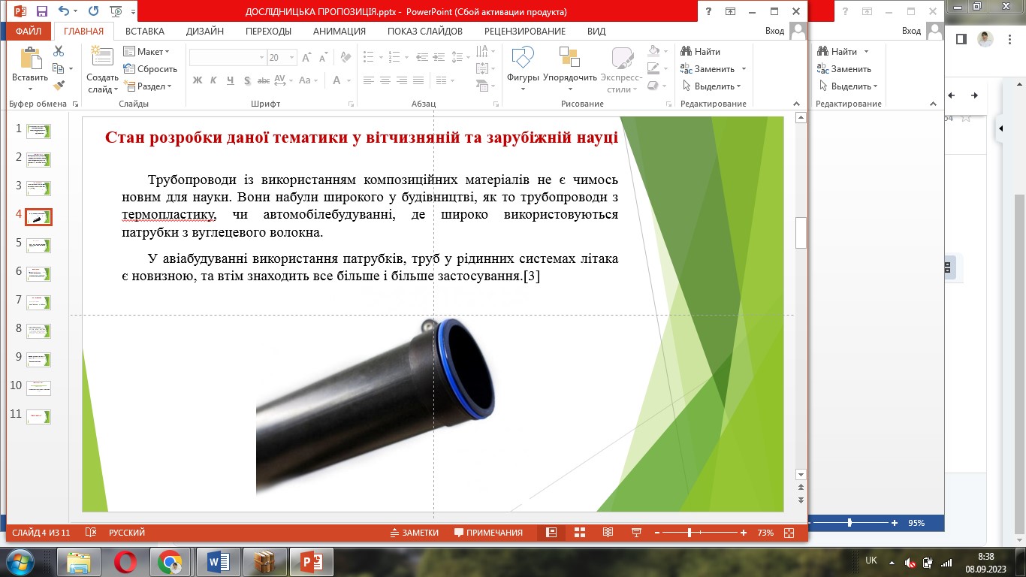Switch to Reading view icon
1026x577 pixels.
[608, 533]
